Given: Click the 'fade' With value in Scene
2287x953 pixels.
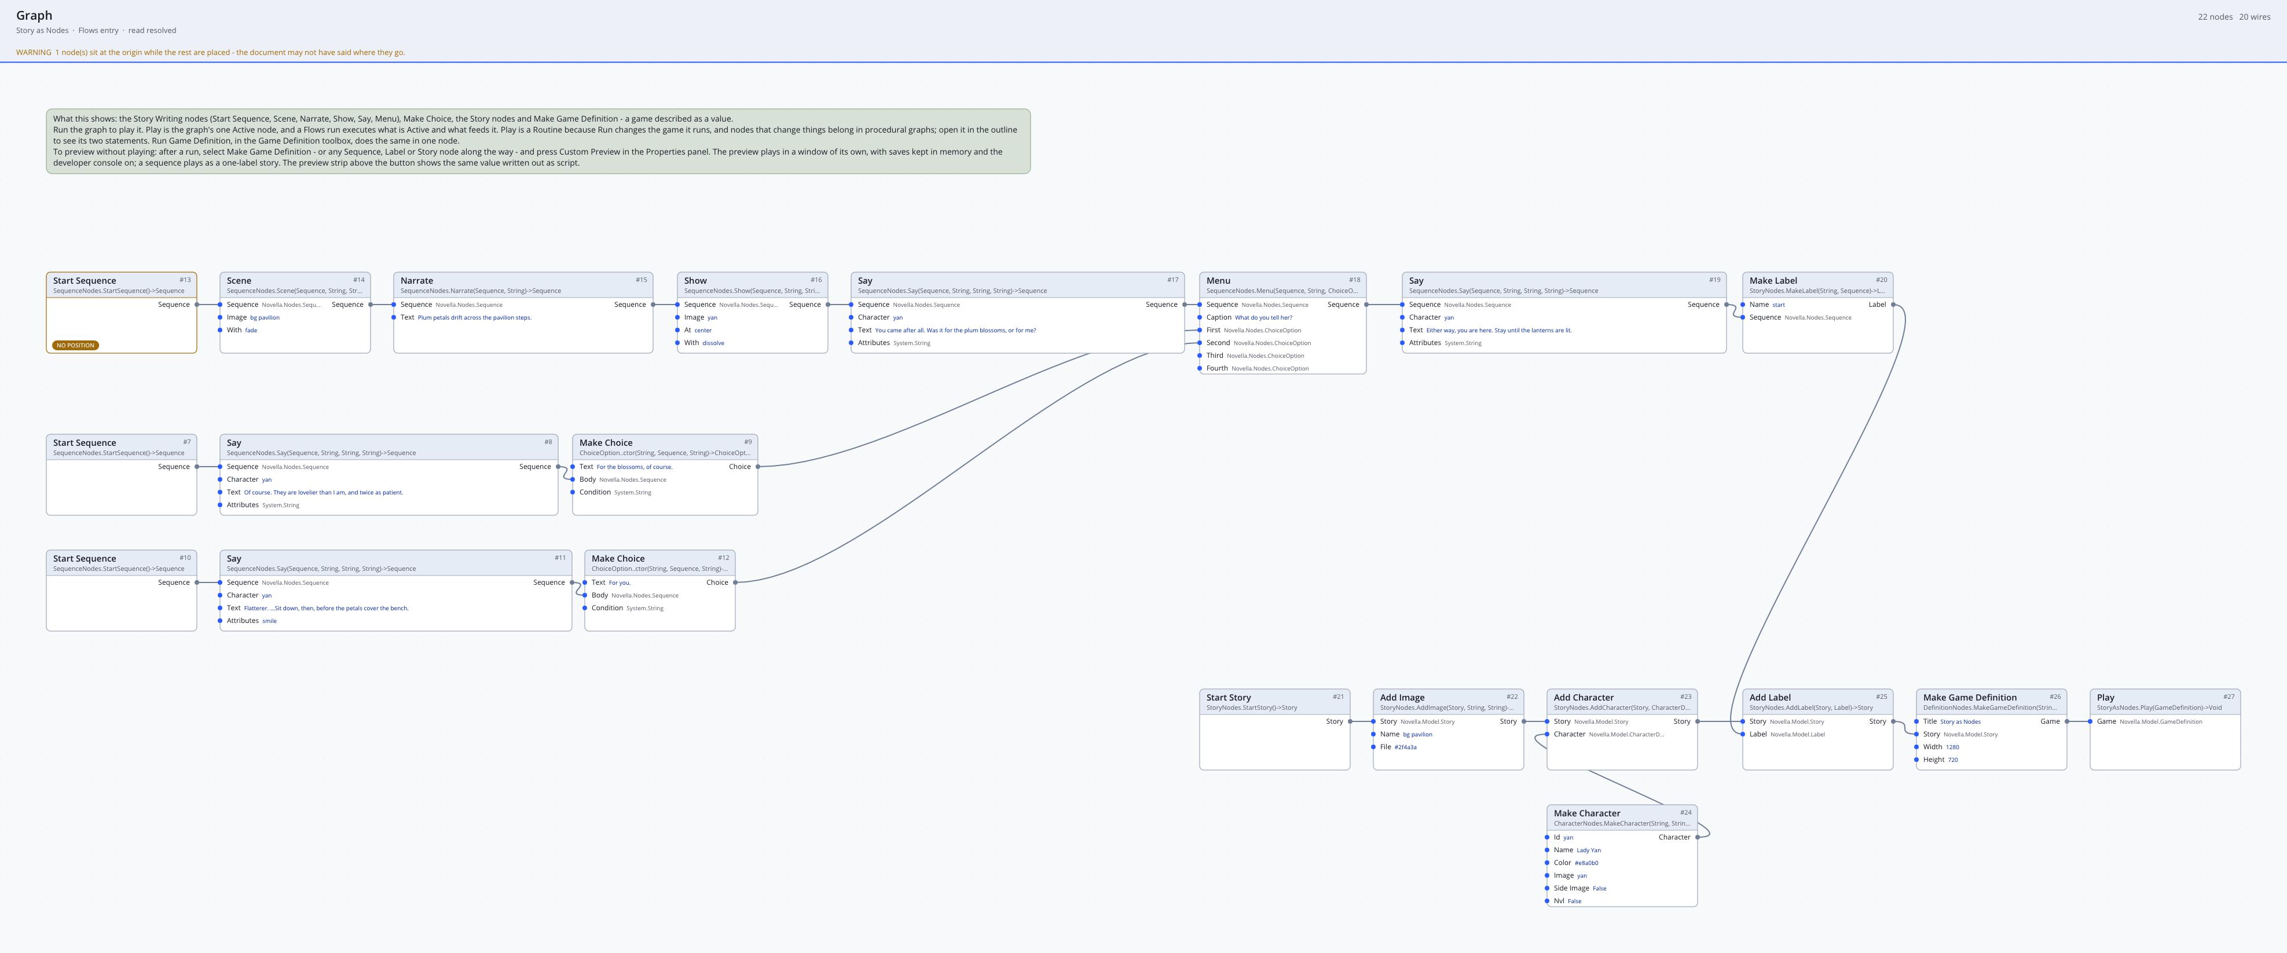Looking at the screenshot, I should 251,331.
